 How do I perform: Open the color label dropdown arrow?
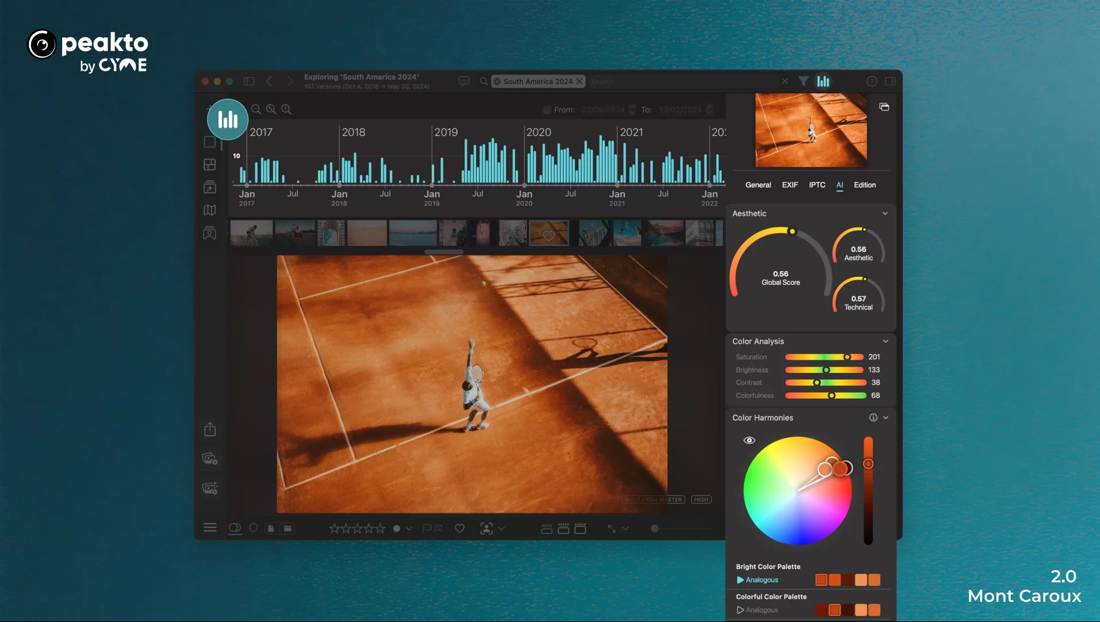(409, 528)
